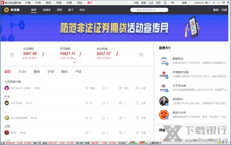Open the 肥猫财经 profile name
This screenshot has height=145, width=231.
[178, 59]
